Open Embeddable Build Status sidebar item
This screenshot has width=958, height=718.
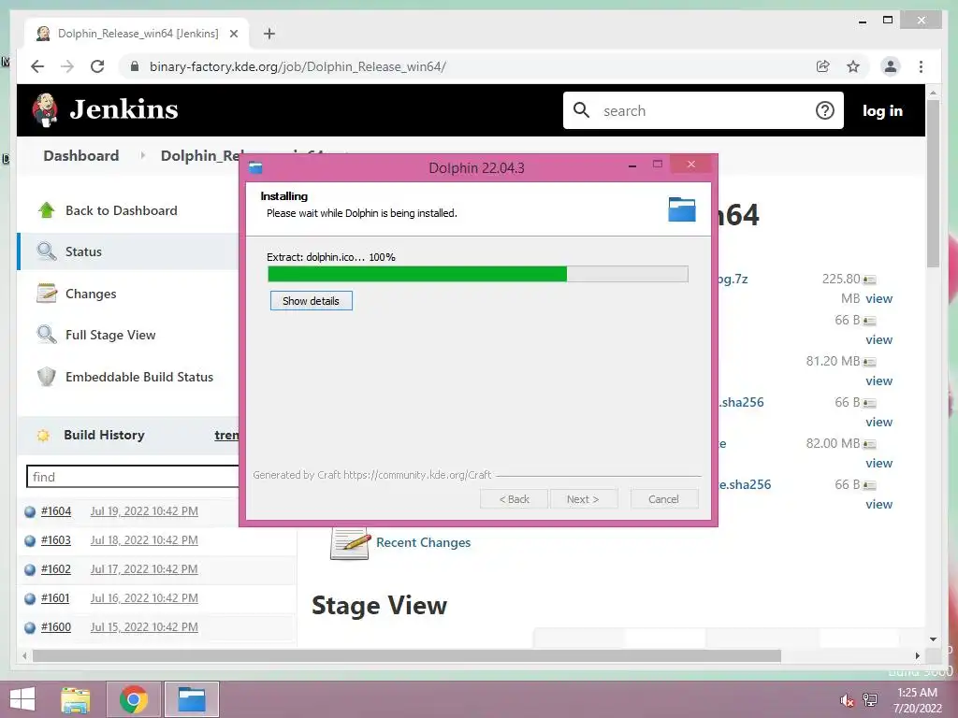[139, 377]
